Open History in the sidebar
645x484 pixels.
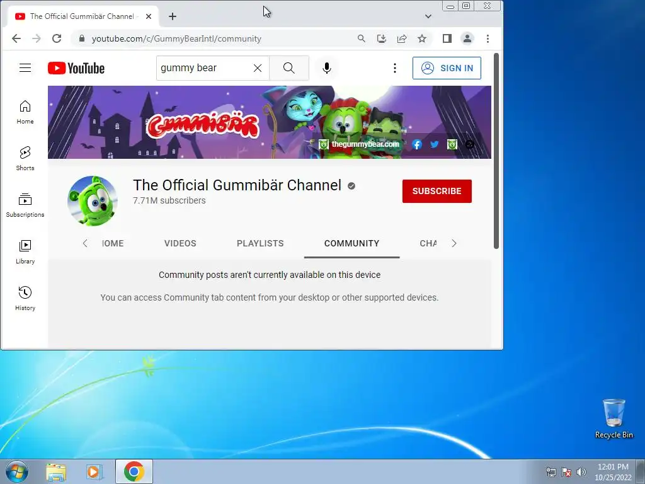(25, 298)
